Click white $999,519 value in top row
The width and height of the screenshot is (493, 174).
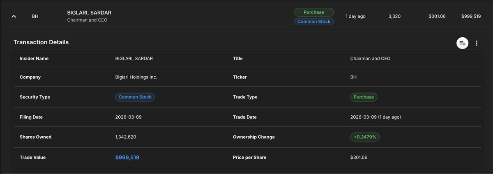coord(471,16)
